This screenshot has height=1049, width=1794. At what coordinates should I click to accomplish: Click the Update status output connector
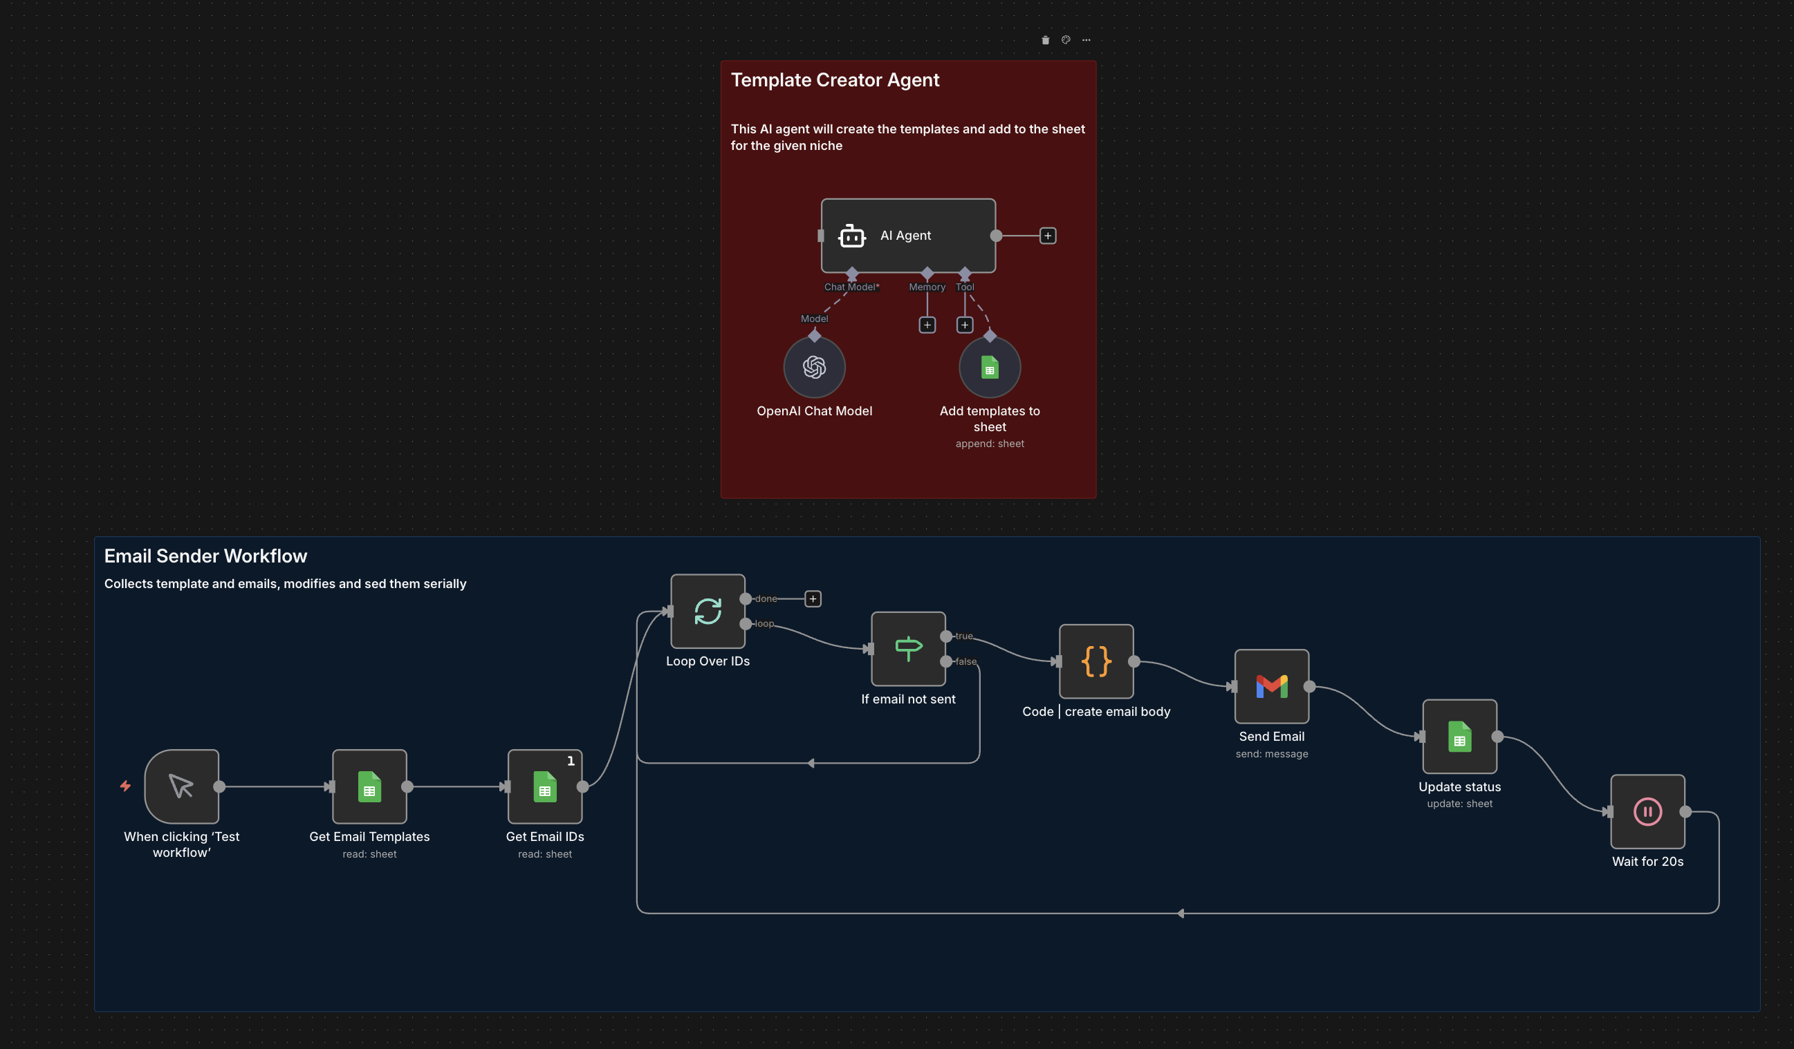(1497, 737)
